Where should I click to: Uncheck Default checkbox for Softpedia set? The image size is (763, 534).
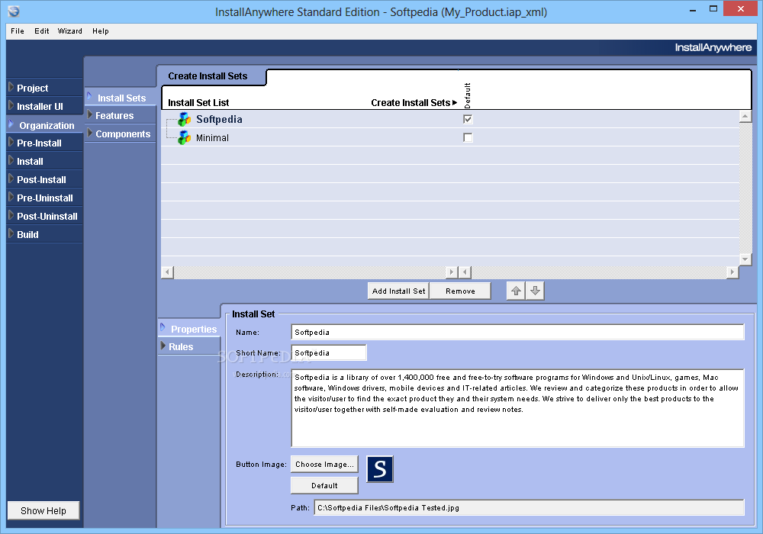pyautogui.click(x=468, y=119)
